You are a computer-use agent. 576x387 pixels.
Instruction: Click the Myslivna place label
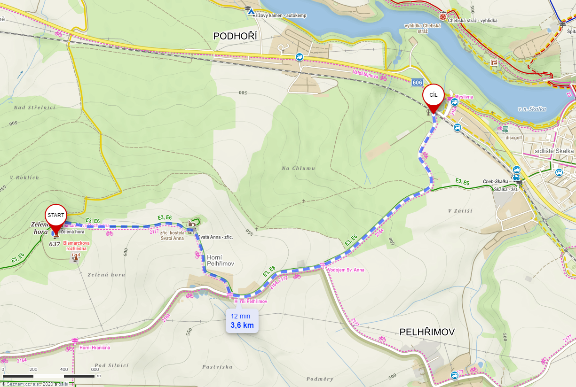pos(464,96)
